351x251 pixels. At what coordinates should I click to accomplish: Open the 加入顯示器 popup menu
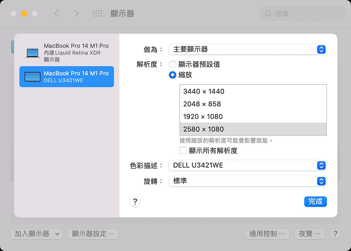[36, 234]
